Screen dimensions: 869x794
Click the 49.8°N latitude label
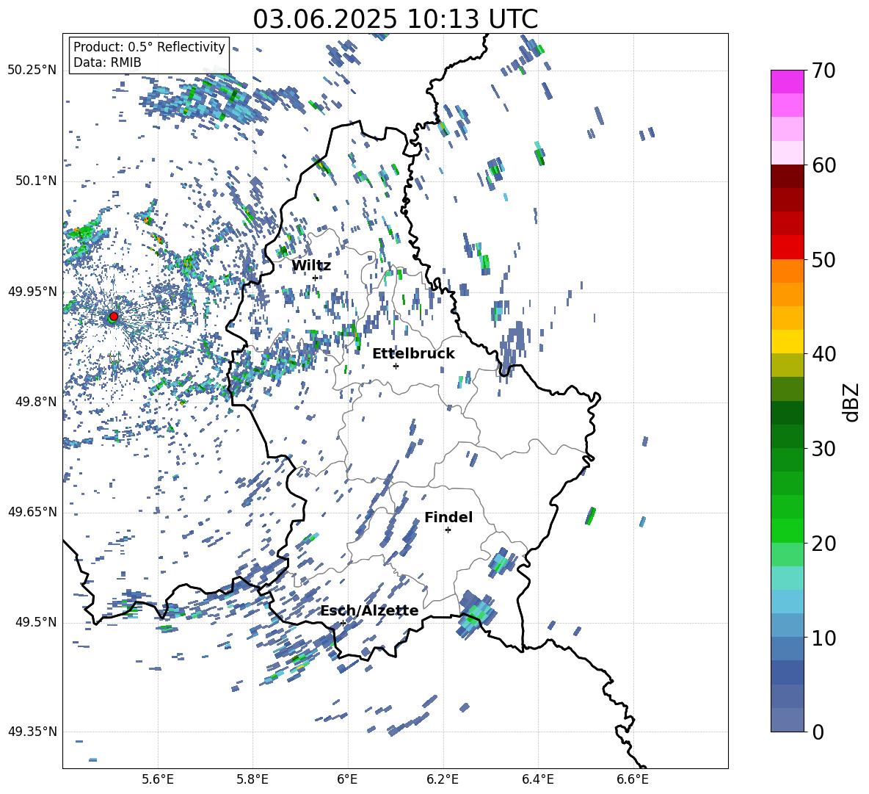(x=35, y=402)
